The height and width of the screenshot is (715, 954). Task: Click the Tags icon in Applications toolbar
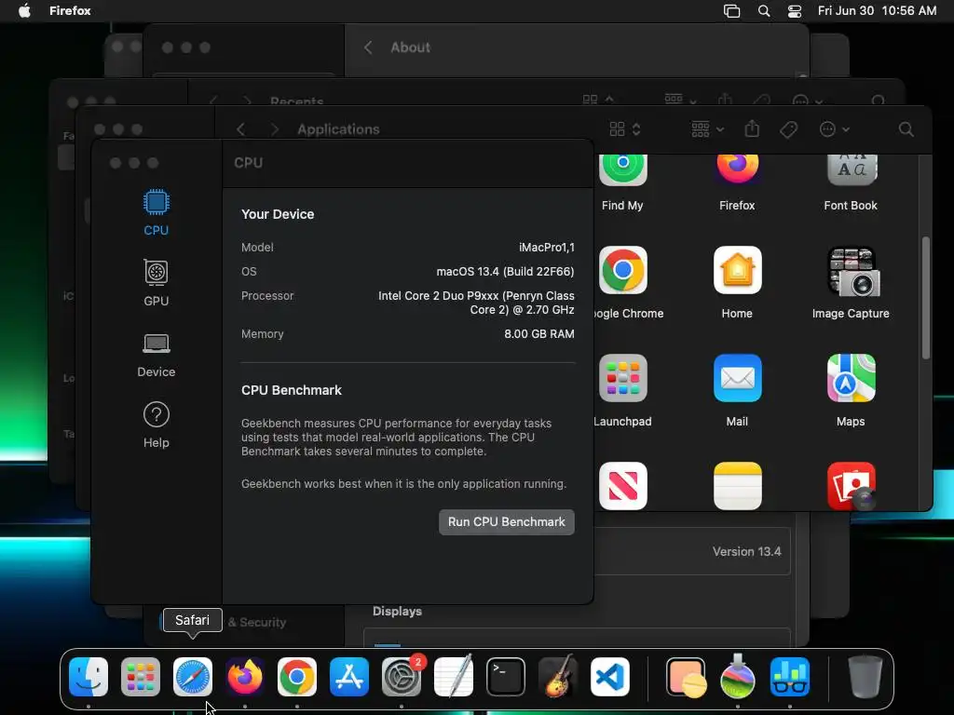pos(788,129)
